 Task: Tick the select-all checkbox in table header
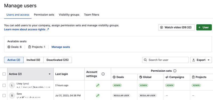[4, 74]
